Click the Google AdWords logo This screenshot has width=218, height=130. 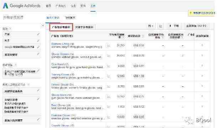tap(22, 6)
